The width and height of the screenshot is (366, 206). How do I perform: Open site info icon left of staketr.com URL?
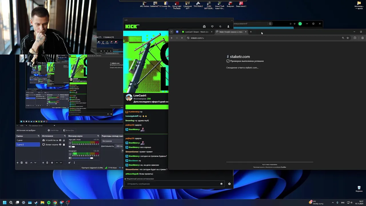click(x=188, y=38)
